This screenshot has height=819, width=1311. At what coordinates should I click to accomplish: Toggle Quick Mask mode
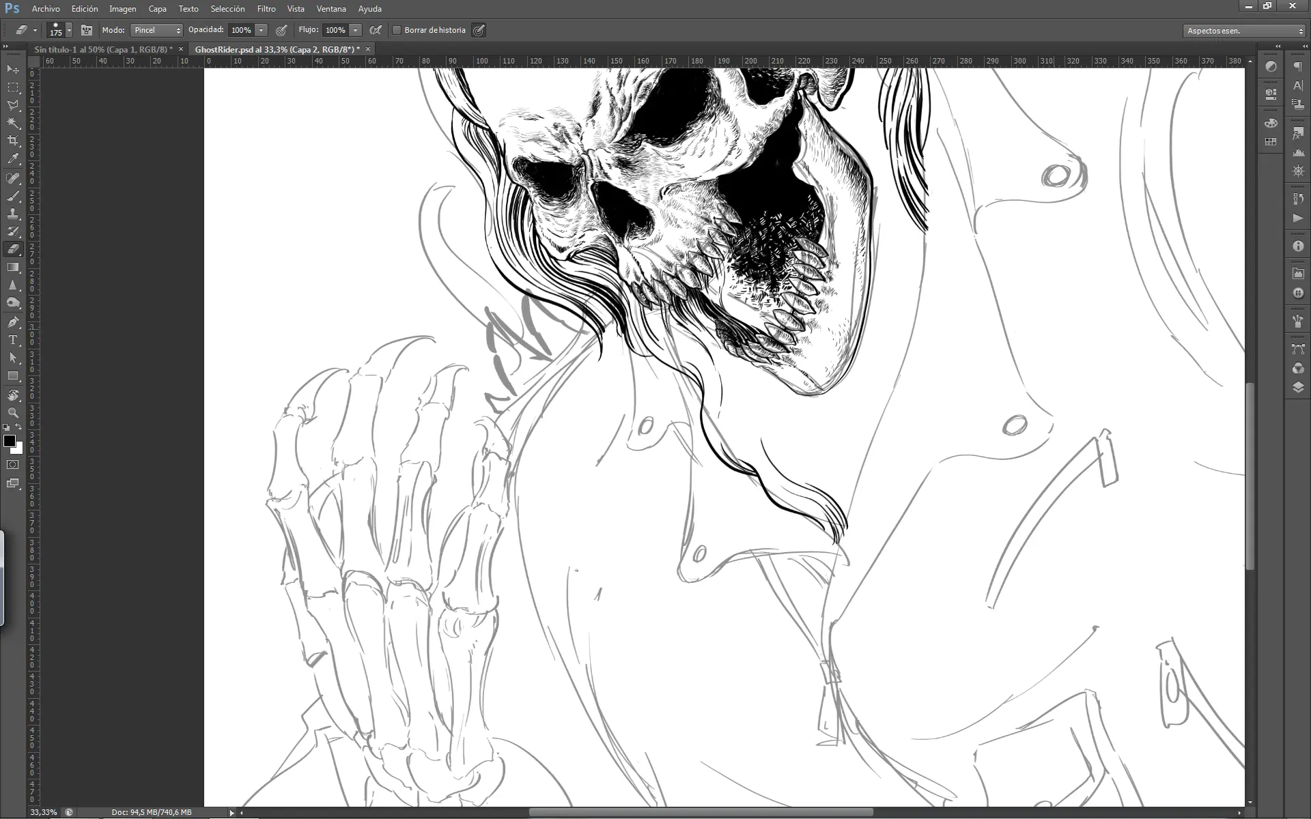[13, 465]
